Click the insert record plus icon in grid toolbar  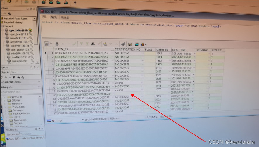pyautogui.click(x=63, y=44)
